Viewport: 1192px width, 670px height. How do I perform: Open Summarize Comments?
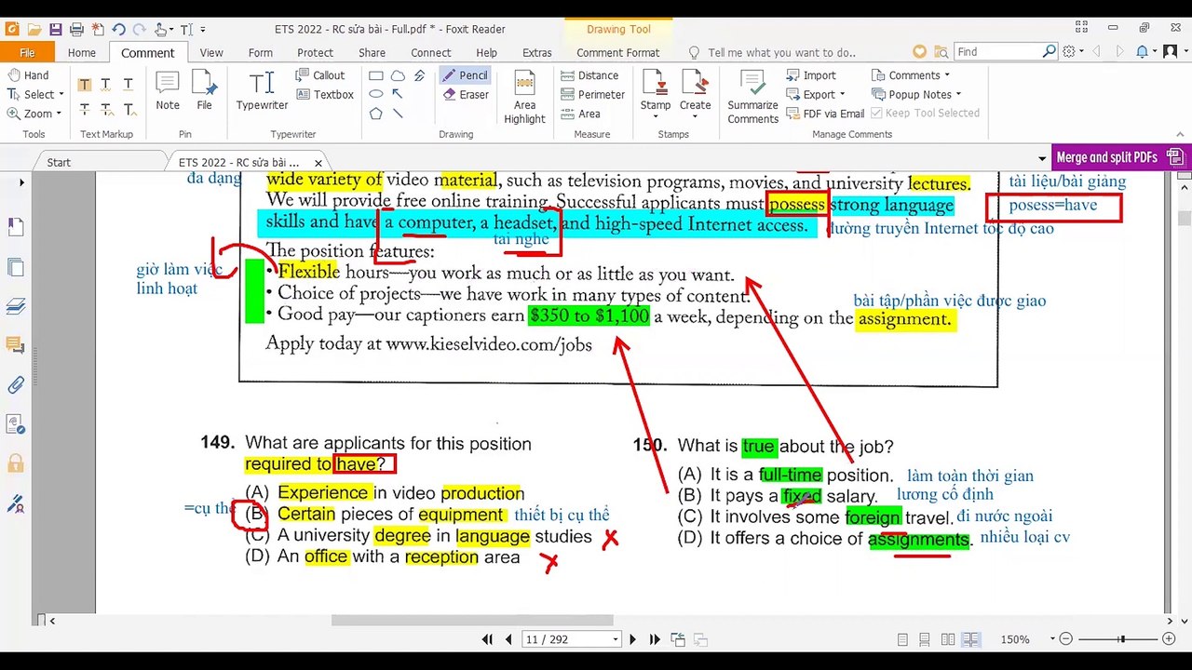752,97
